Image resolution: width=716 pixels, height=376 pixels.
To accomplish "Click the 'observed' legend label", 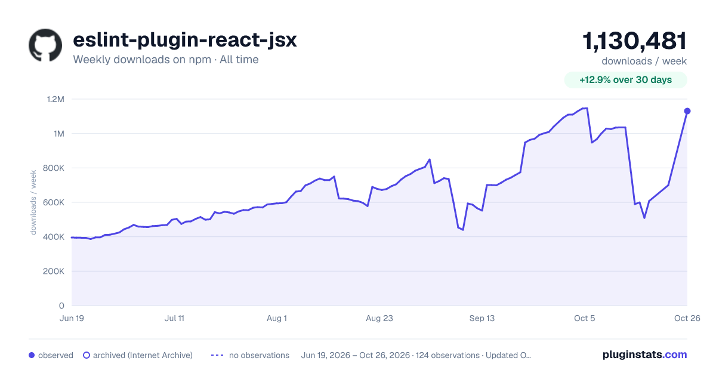I will click(x=55, y=355).
